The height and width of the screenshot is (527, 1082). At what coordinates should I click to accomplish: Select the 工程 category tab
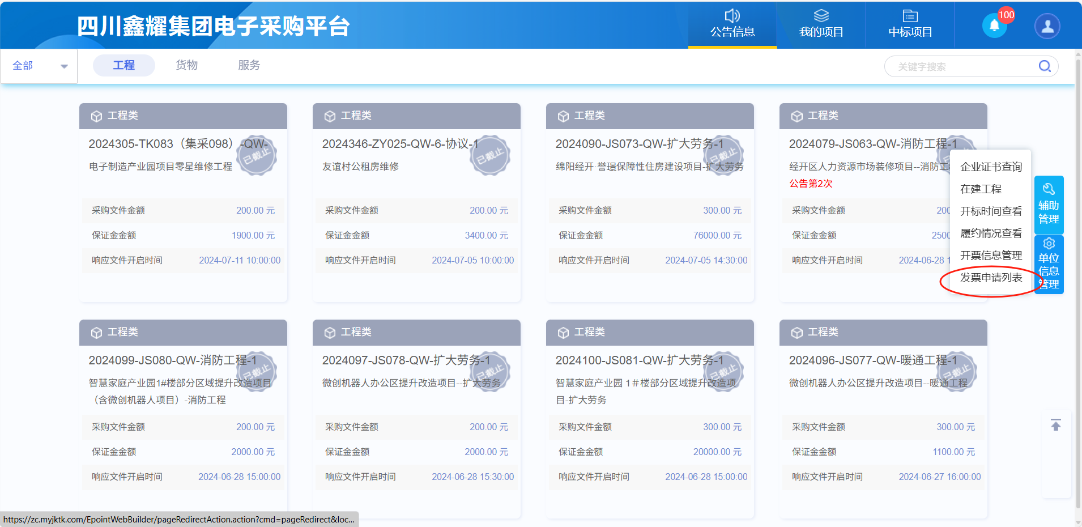point(123,65)
